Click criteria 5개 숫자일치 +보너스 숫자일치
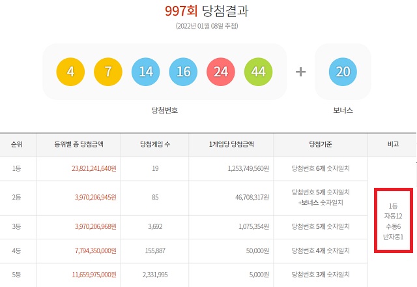Image resolution: width=417 pixels, height=287 pixels. coord(321,197)
